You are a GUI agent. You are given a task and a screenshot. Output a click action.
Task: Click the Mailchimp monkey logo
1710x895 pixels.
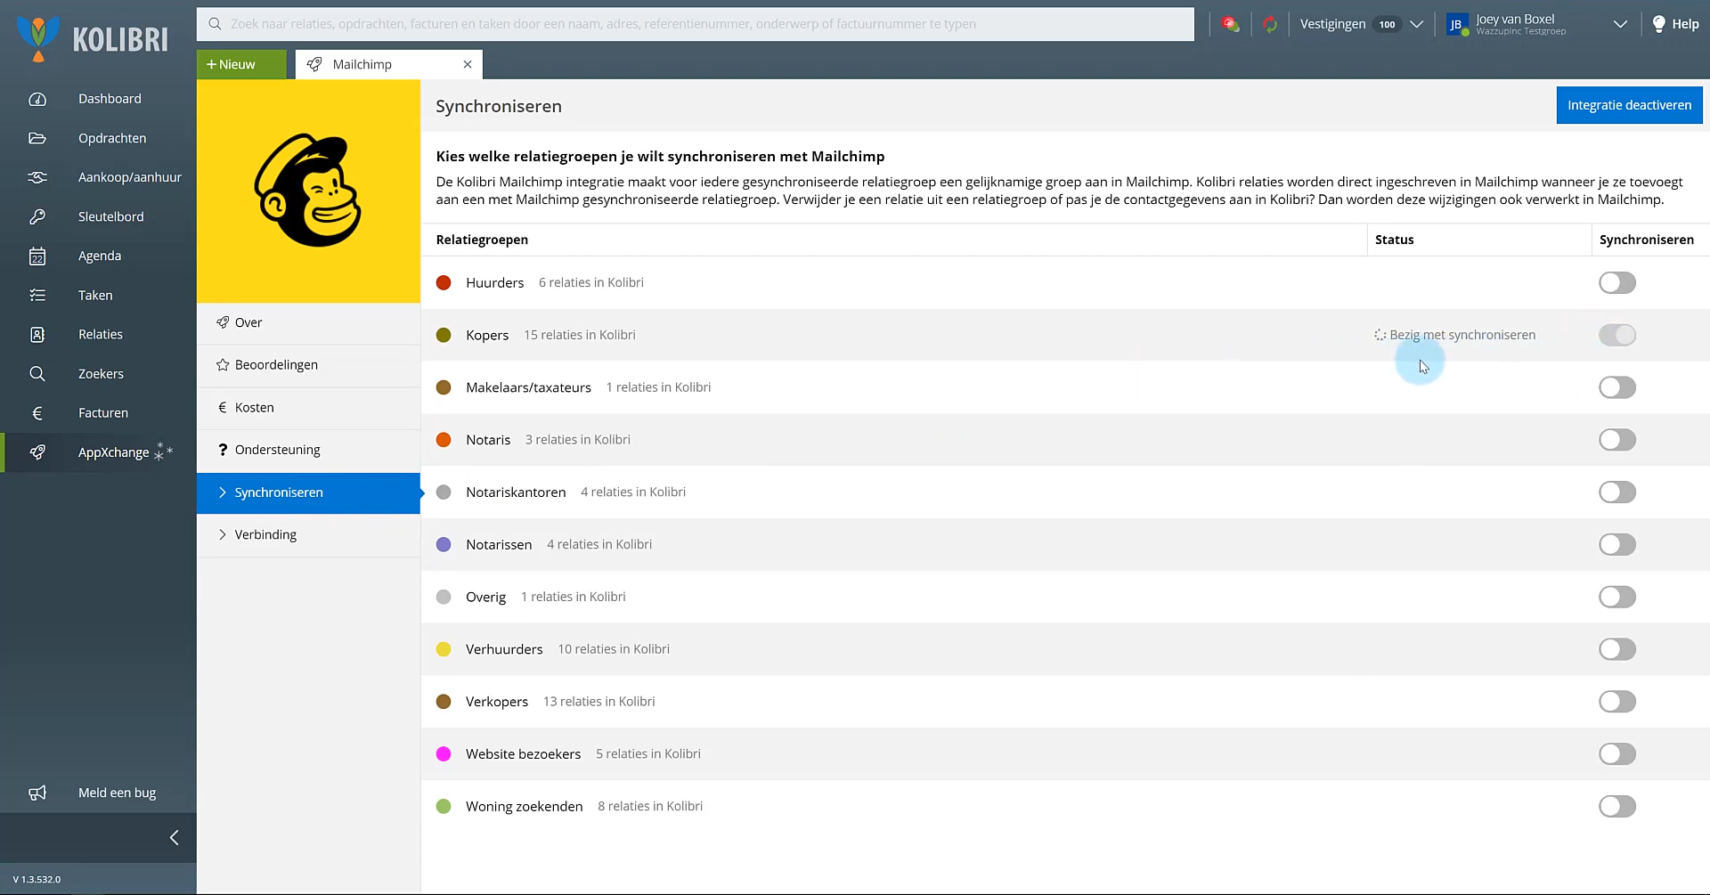point(308,190)
